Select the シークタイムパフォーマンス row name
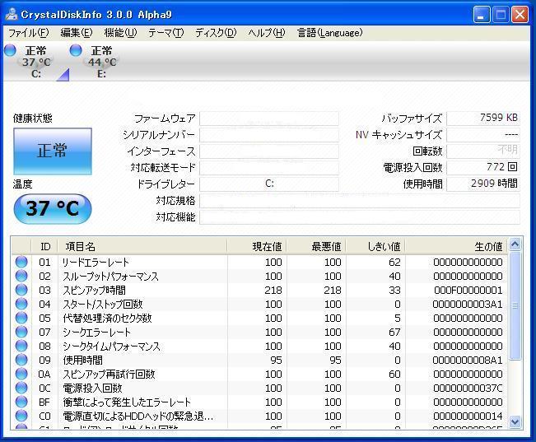The width and height of the screenshot is (536, 442). click(111, 347)
